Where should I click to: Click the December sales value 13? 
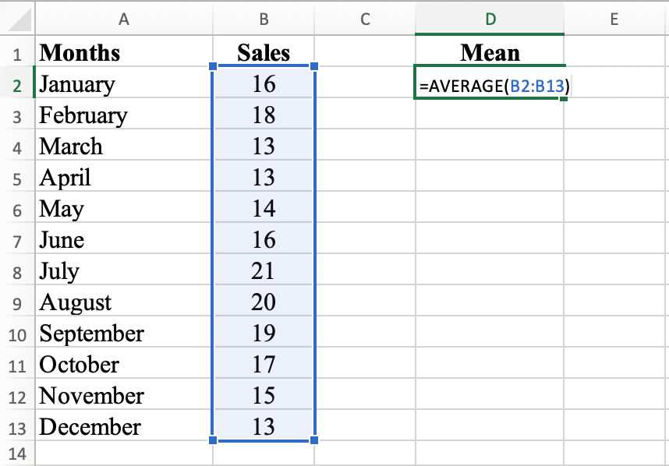click(264, 427)
